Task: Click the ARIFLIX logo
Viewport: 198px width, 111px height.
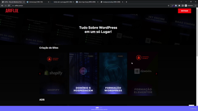Action: tap(12, 11)
